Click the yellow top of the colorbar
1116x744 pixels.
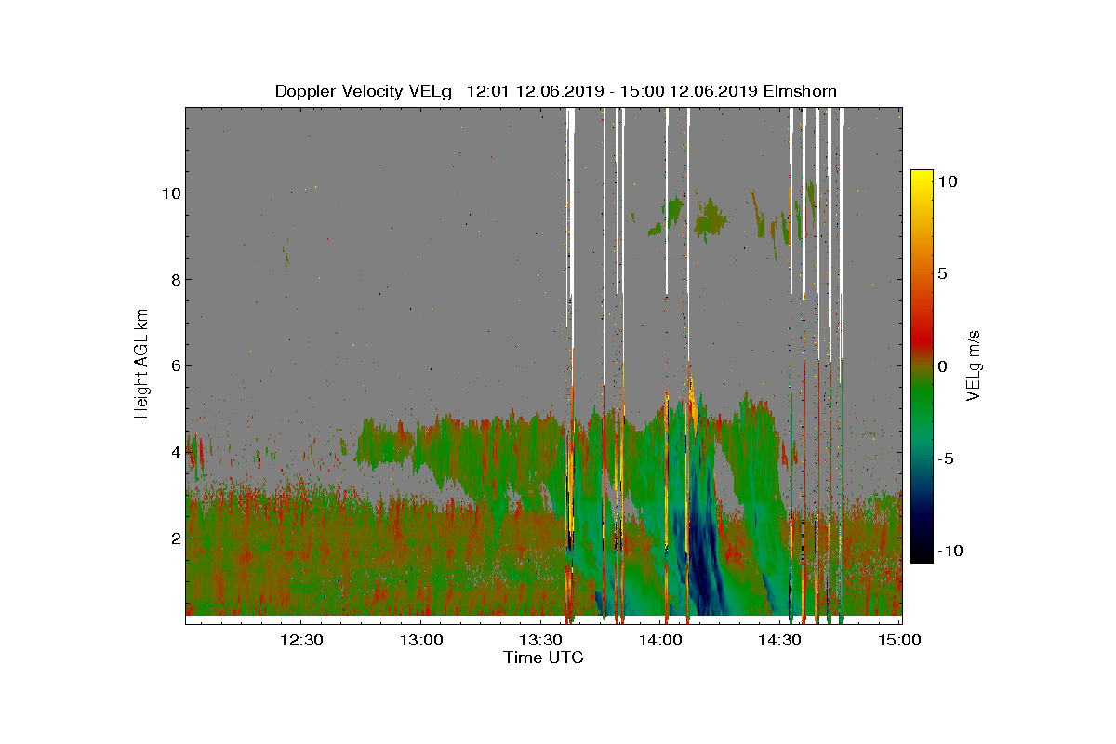click(x=922, y=179)
